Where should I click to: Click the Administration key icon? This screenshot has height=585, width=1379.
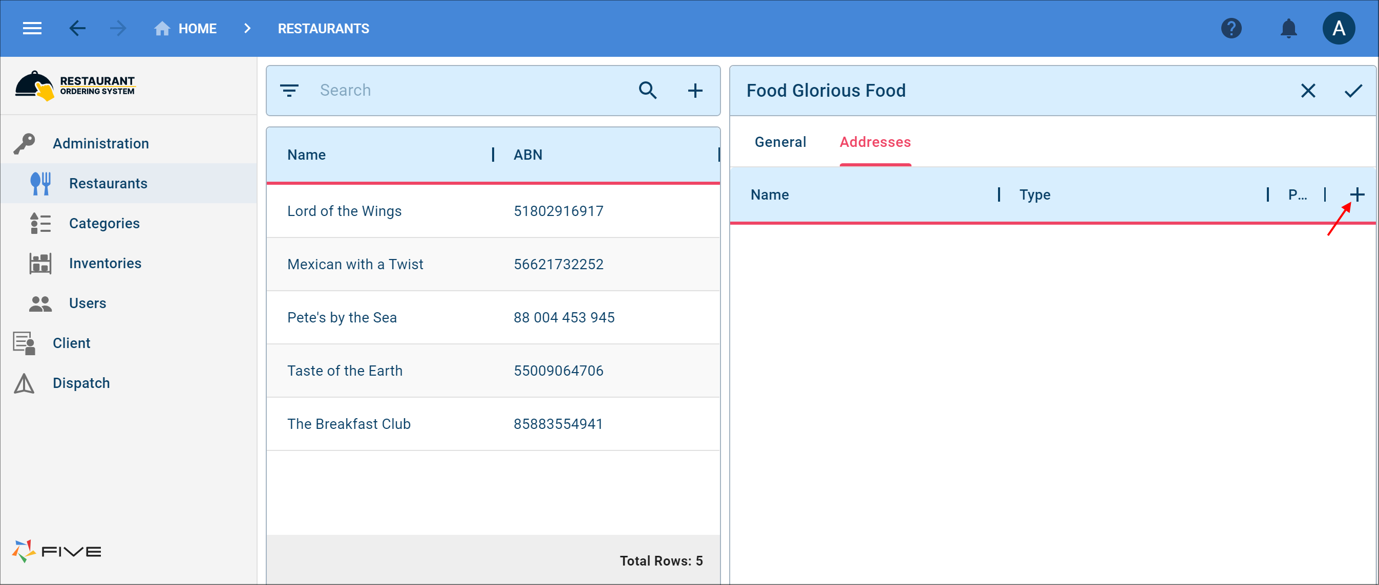(x=25, y=143)
